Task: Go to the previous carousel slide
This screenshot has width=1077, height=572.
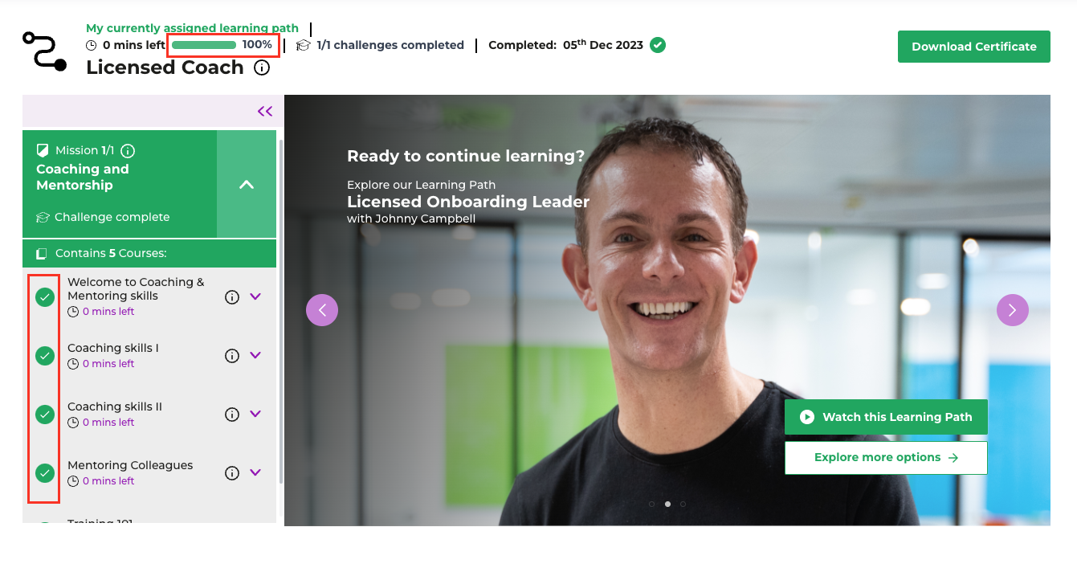Action: (322, 310)
